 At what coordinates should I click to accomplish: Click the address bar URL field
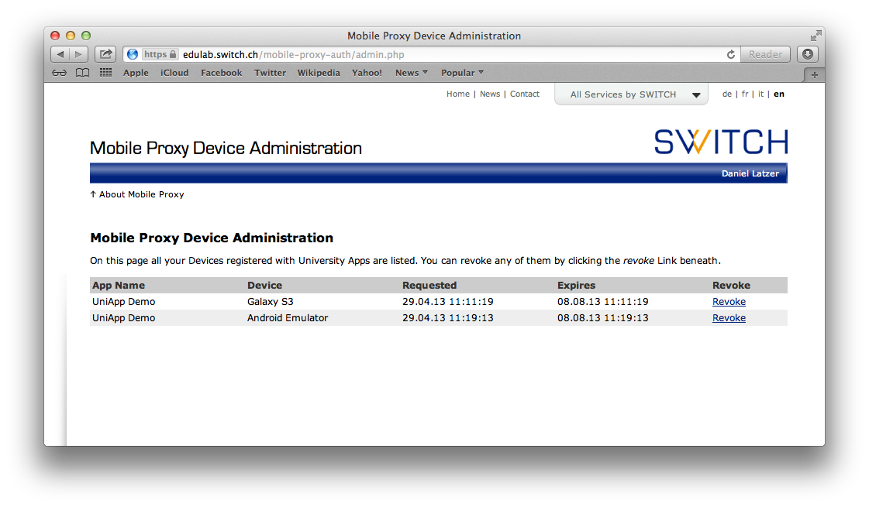(433, 54)
